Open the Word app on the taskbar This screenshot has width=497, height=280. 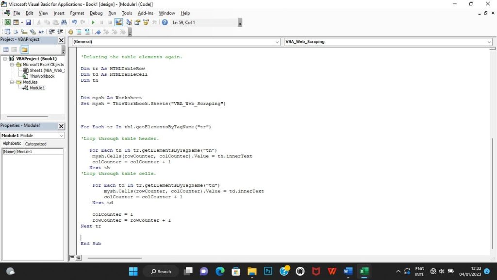pyautogui.click(x=348, y=271)
